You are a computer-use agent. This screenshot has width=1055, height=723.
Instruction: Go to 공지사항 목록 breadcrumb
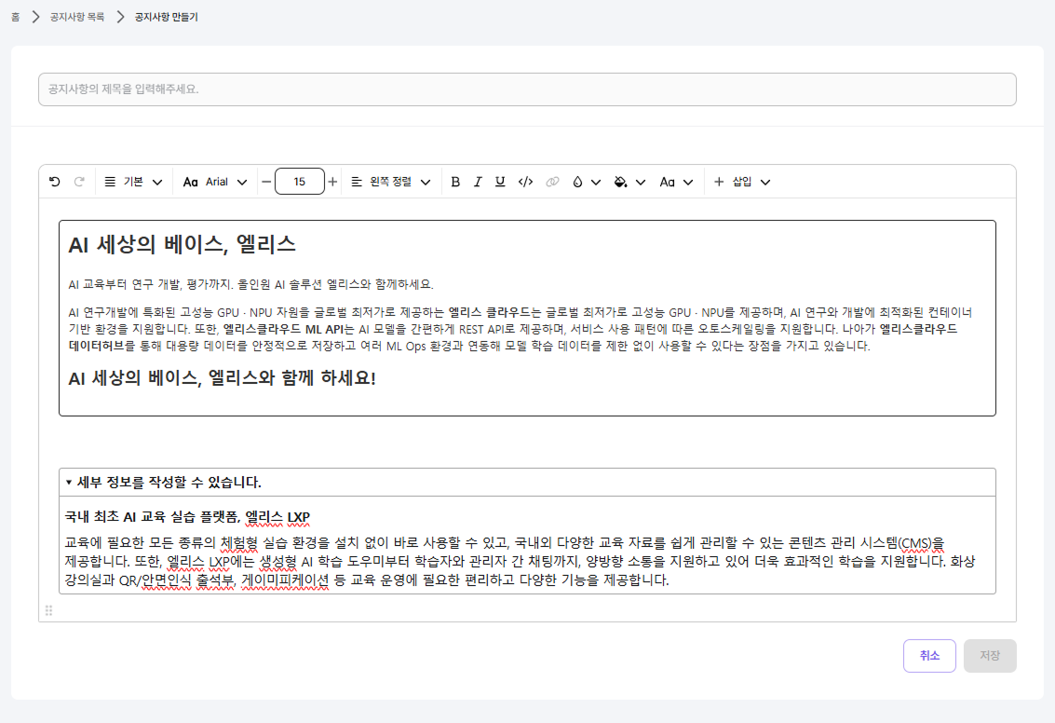pyautogui.click(x=76, y=17)
